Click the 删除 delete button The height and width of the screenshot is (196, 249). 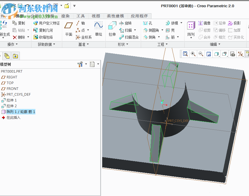19,37
